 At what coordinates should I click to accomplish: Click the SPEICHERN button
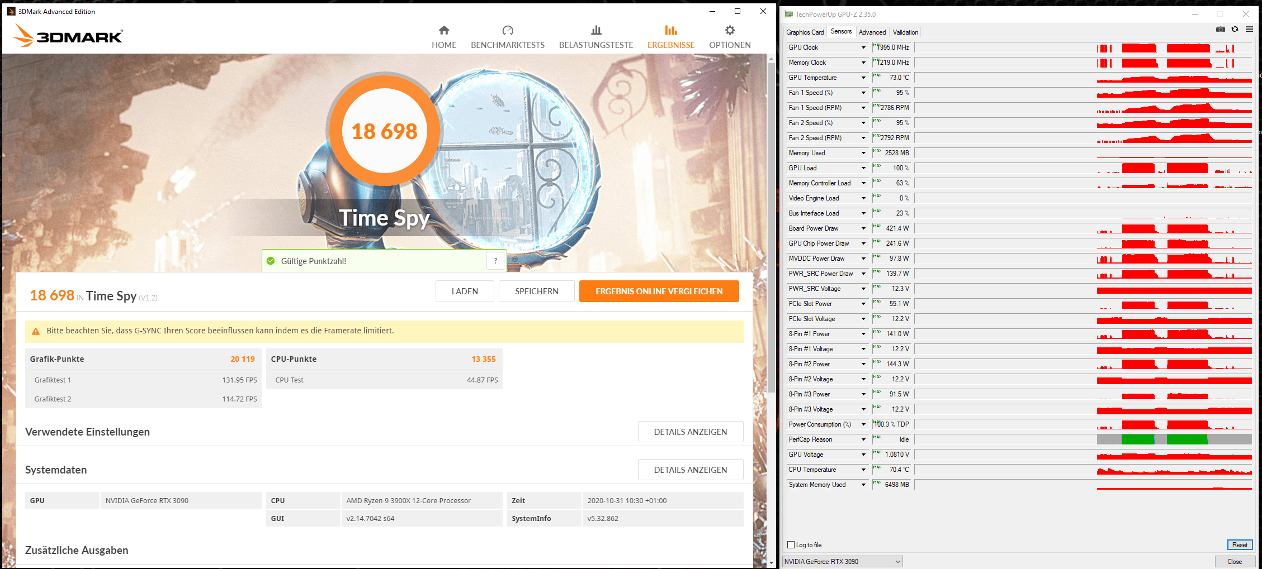pos(537,291)
